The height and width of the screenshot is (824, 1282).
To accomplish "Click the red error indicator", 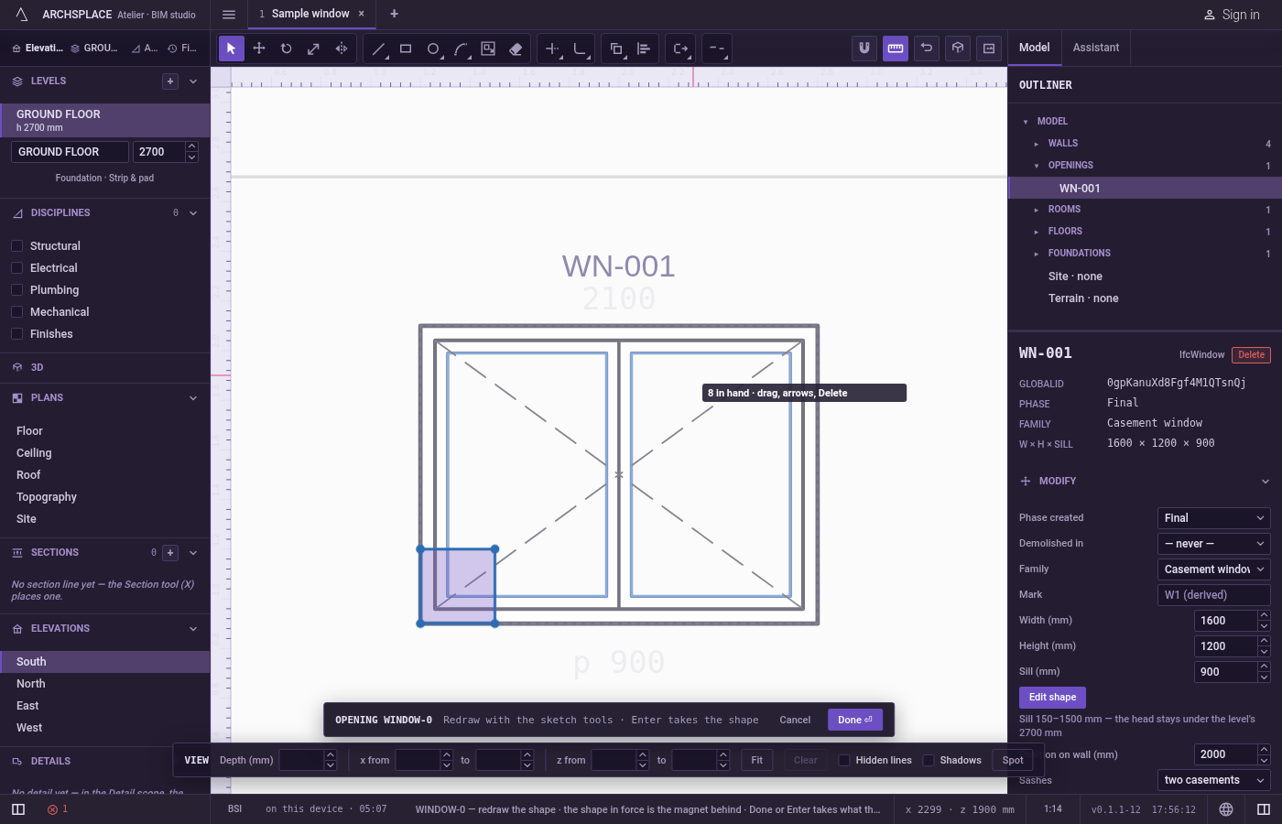I will (x=58, y=809).
